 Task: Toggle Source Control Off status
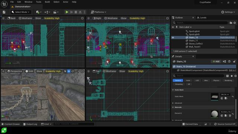tap(225, 124)
